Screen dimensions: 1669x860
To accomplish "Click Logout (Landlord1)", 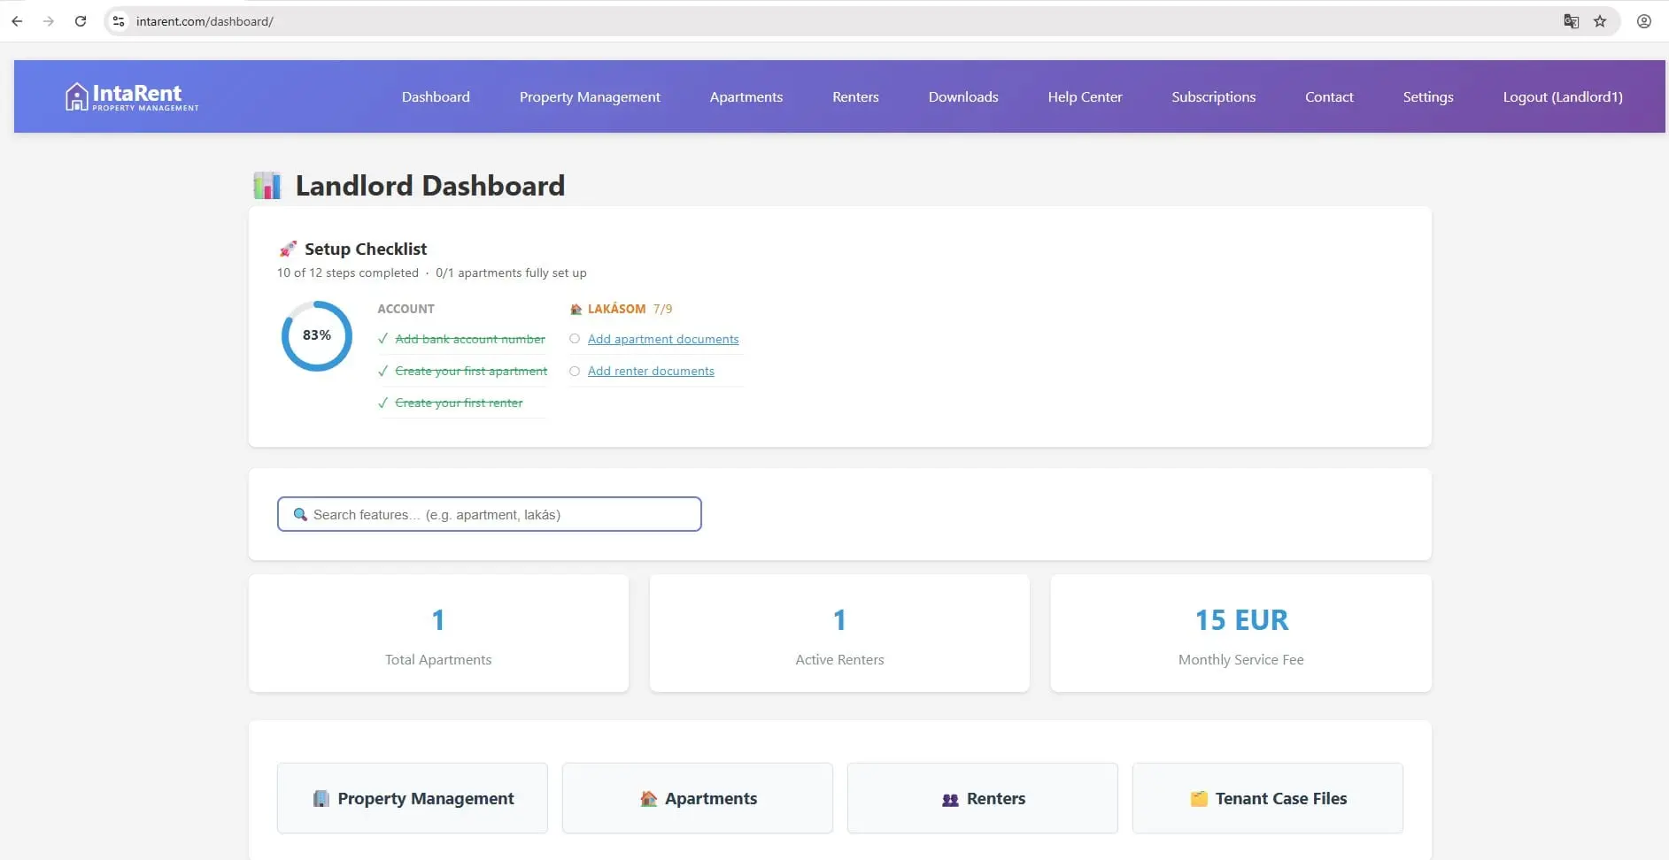I will pyautogui.click(x=1563, y=96).
